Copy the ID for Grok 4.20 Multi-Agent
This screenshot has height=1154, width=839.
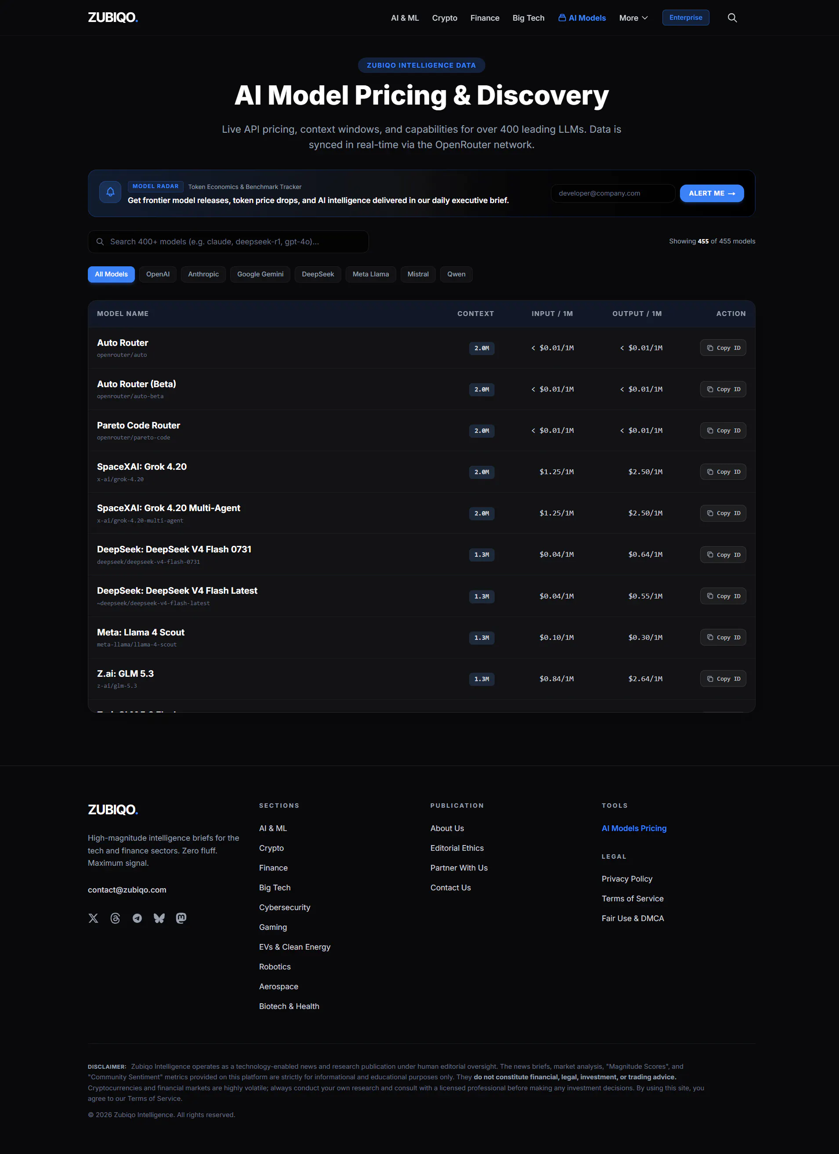tap(723, 513)
